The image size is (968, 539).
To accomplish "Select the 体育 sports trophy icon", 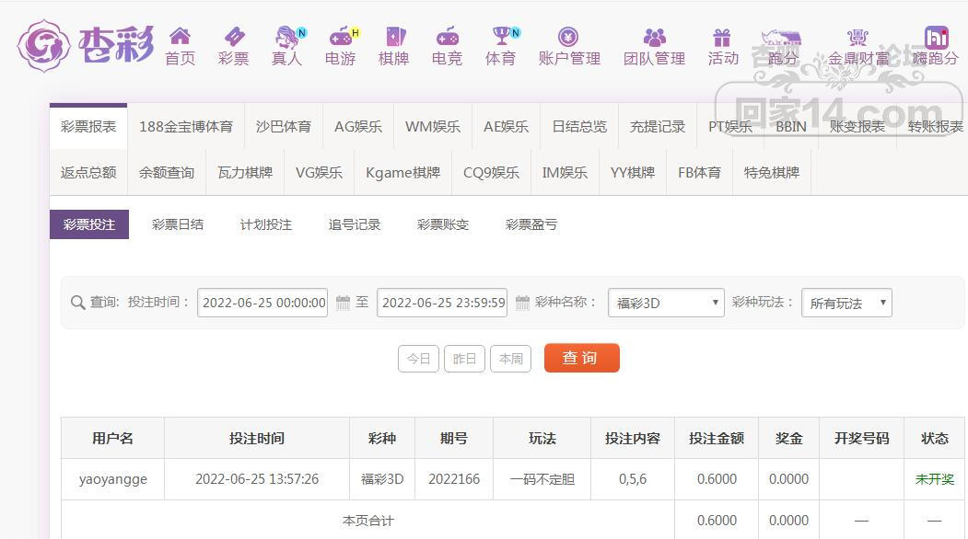I will click(x=499, y=39).
